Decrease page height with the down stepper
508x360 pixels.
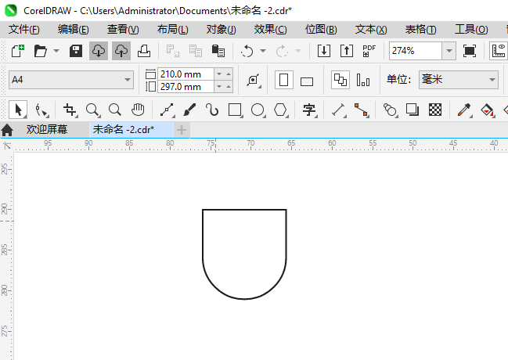point(219,87)
